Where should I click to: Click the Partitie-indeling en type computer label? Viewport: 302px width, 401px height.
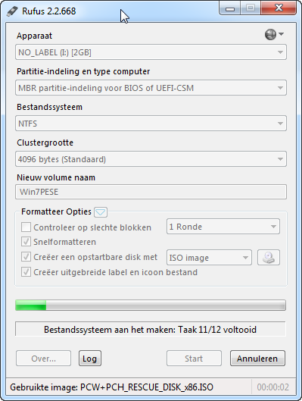click(83, 71)
